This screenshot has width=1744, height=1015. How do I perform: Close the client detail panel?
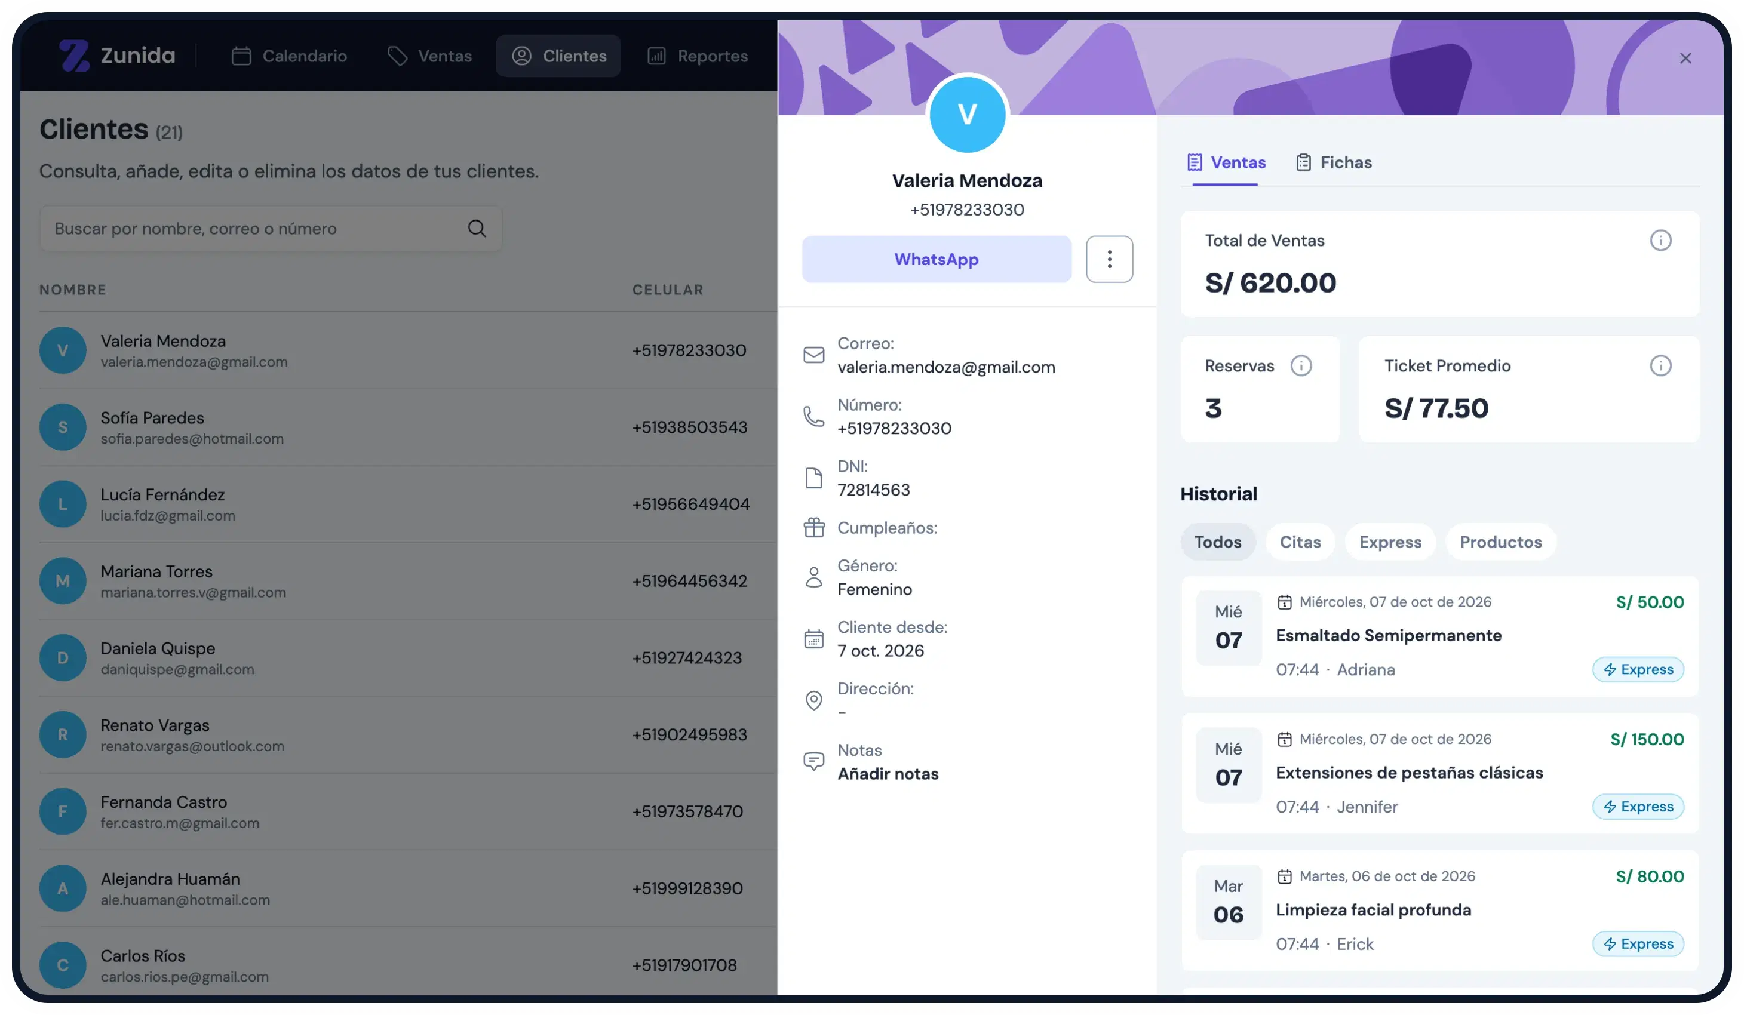(1685, 58)
